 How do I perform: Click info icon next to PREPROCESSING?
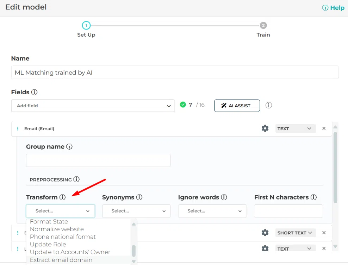pyautogui.click(x=76, y=179)
